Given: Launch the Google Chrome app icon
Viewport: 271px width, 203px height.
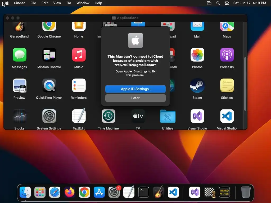Looking at the screenshot, I should [49, 26].
